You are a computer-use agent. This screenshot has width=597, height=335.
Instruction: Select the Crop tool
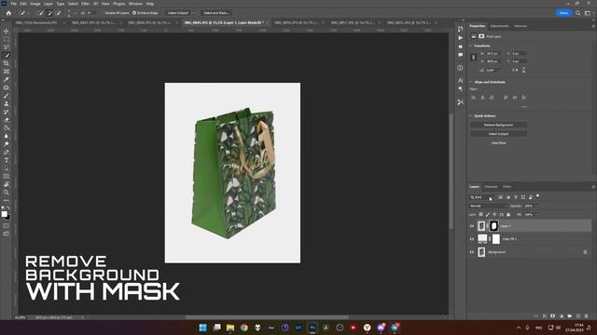pos(7,63)
